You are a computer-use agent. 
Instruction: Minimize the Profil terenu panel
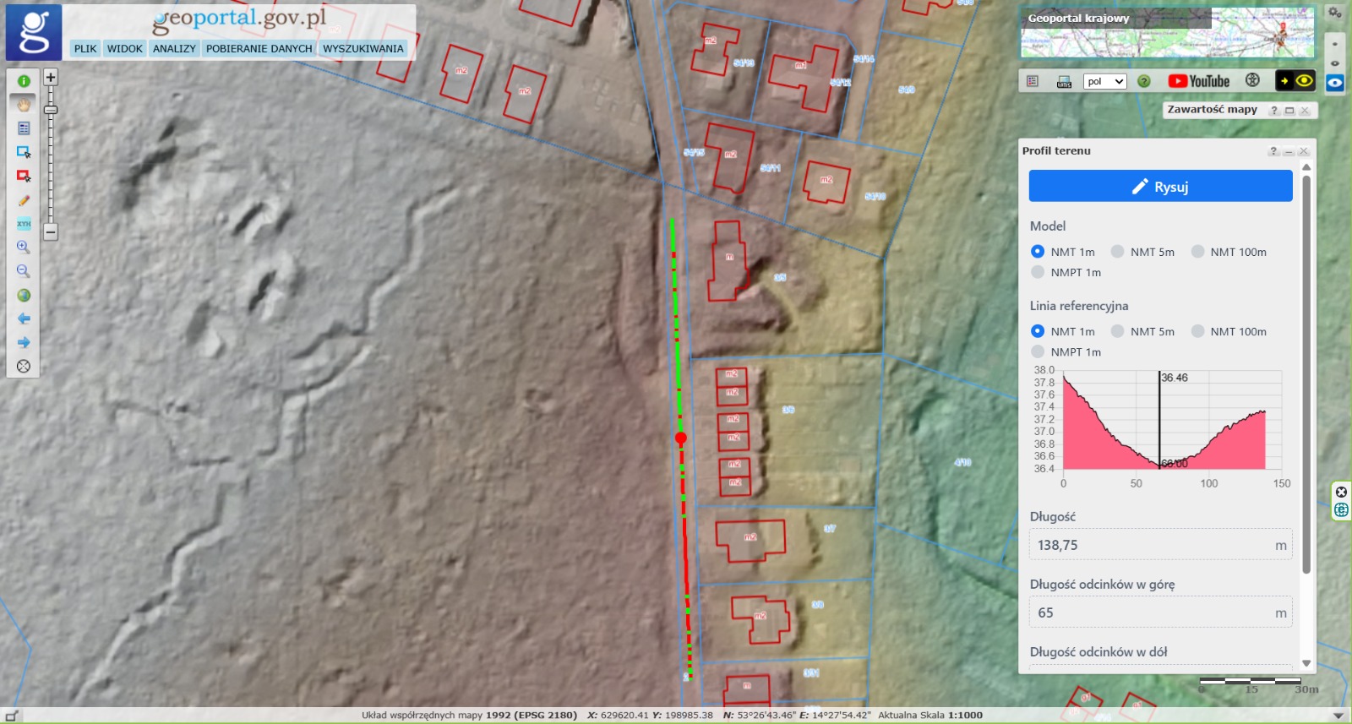(1289, 151)
